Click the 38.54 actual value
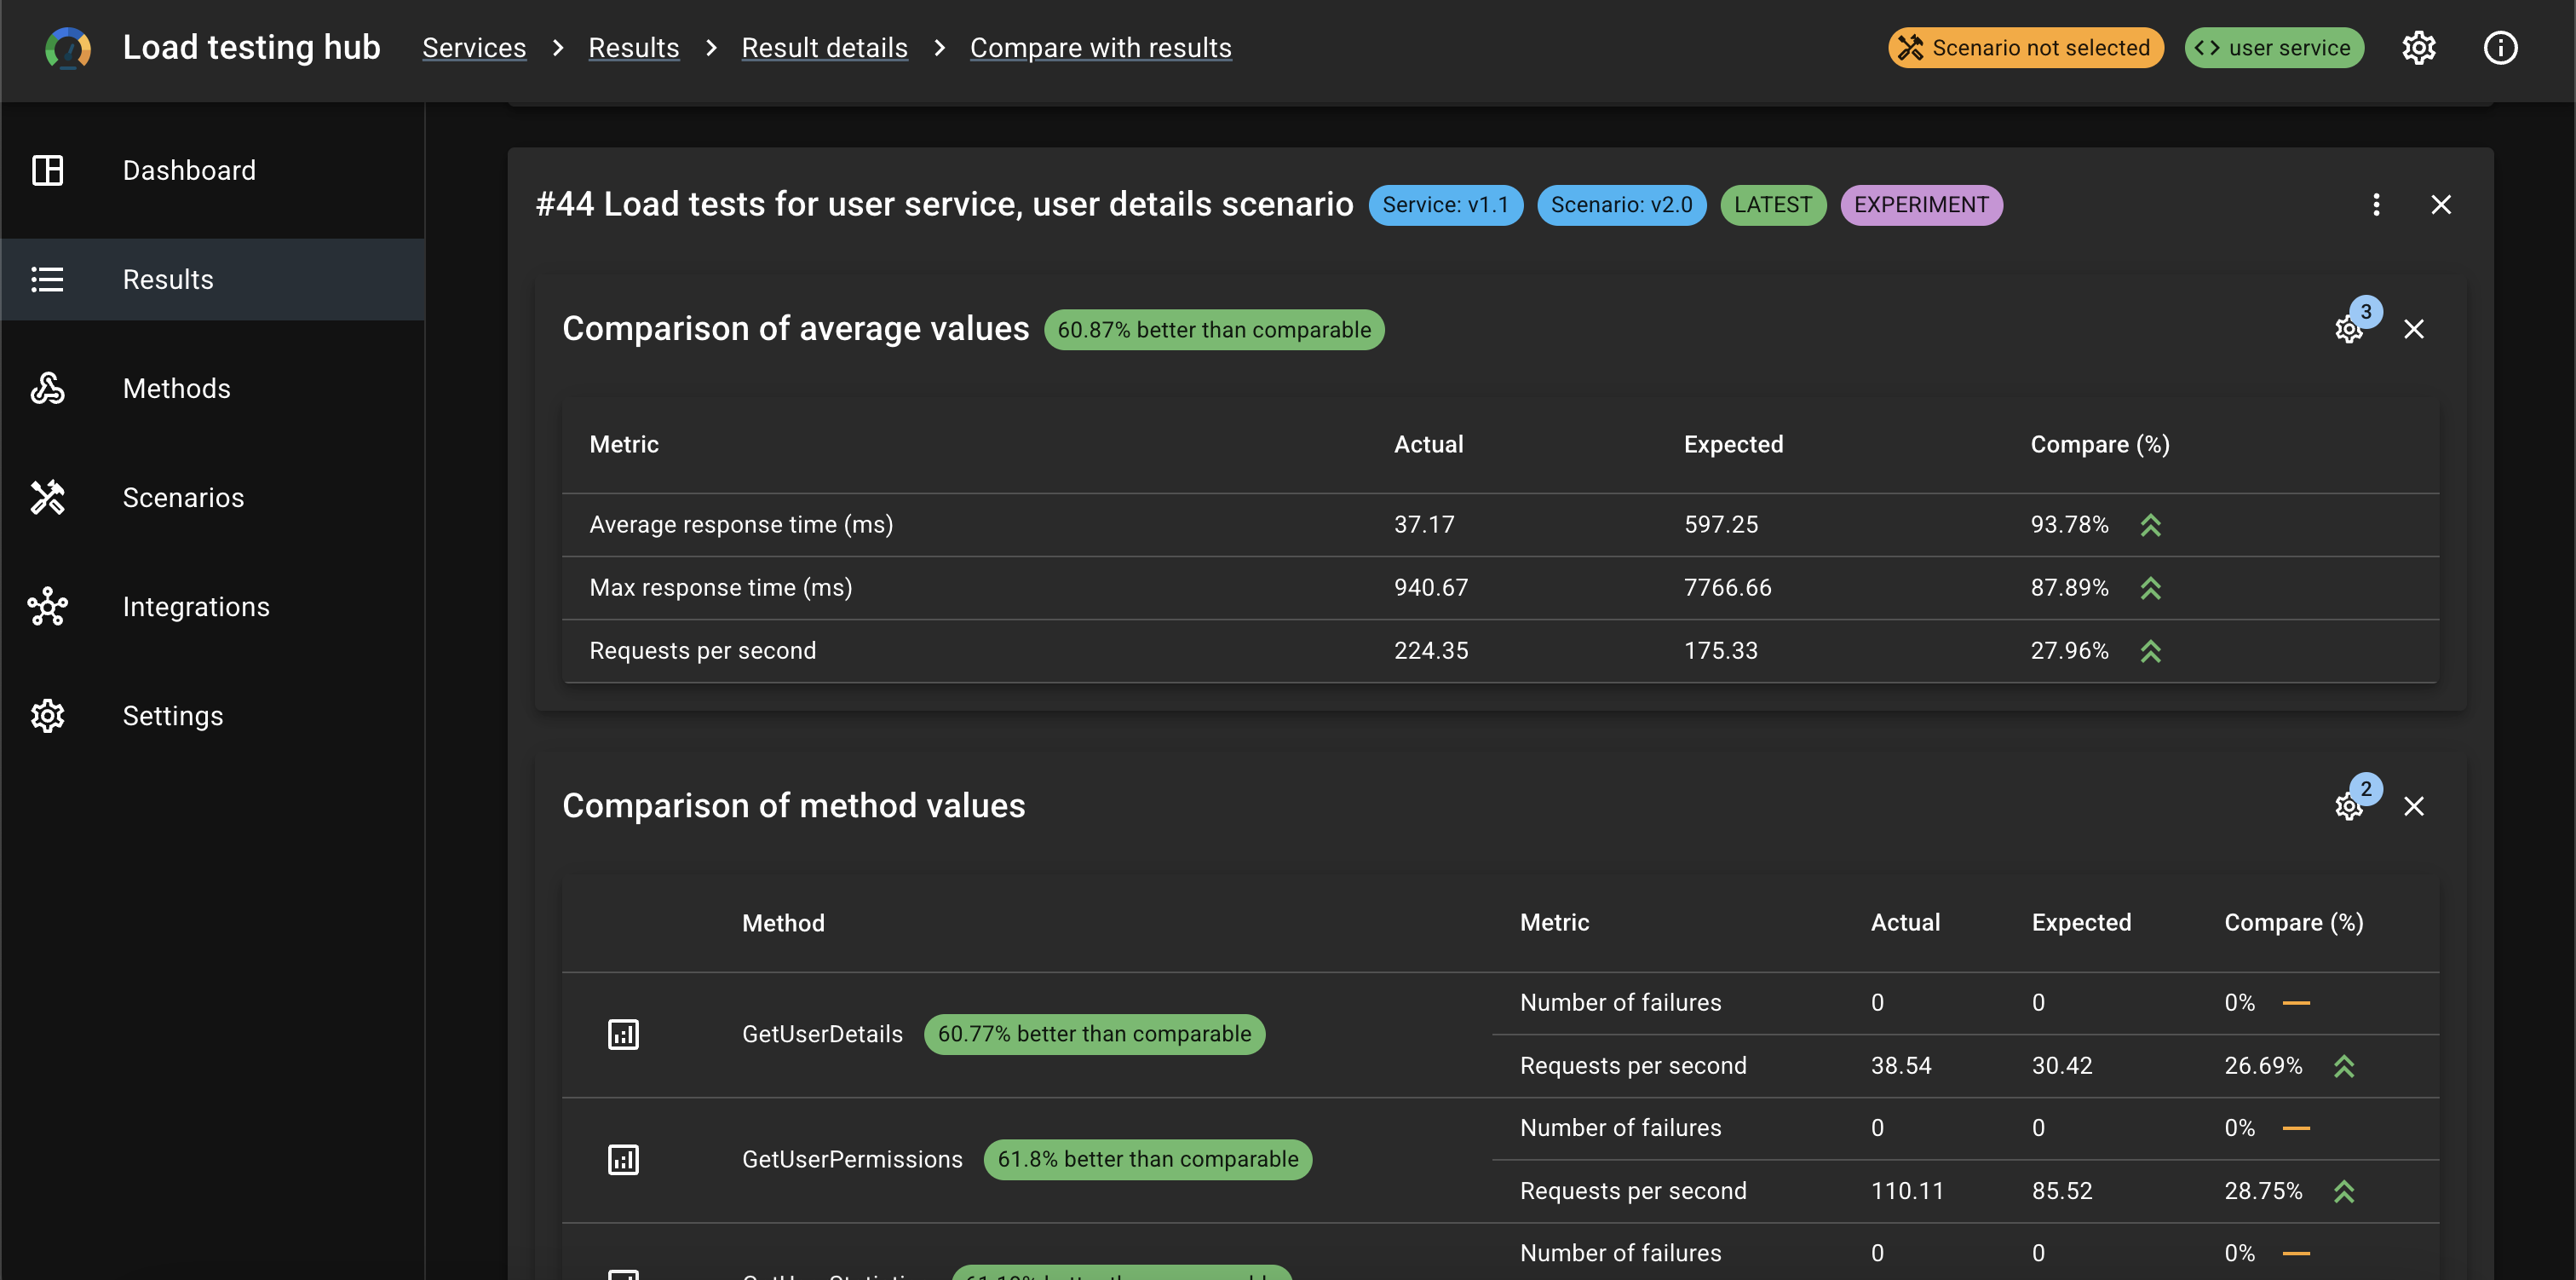The image size is (2576, 1280). point(1901,1067)
